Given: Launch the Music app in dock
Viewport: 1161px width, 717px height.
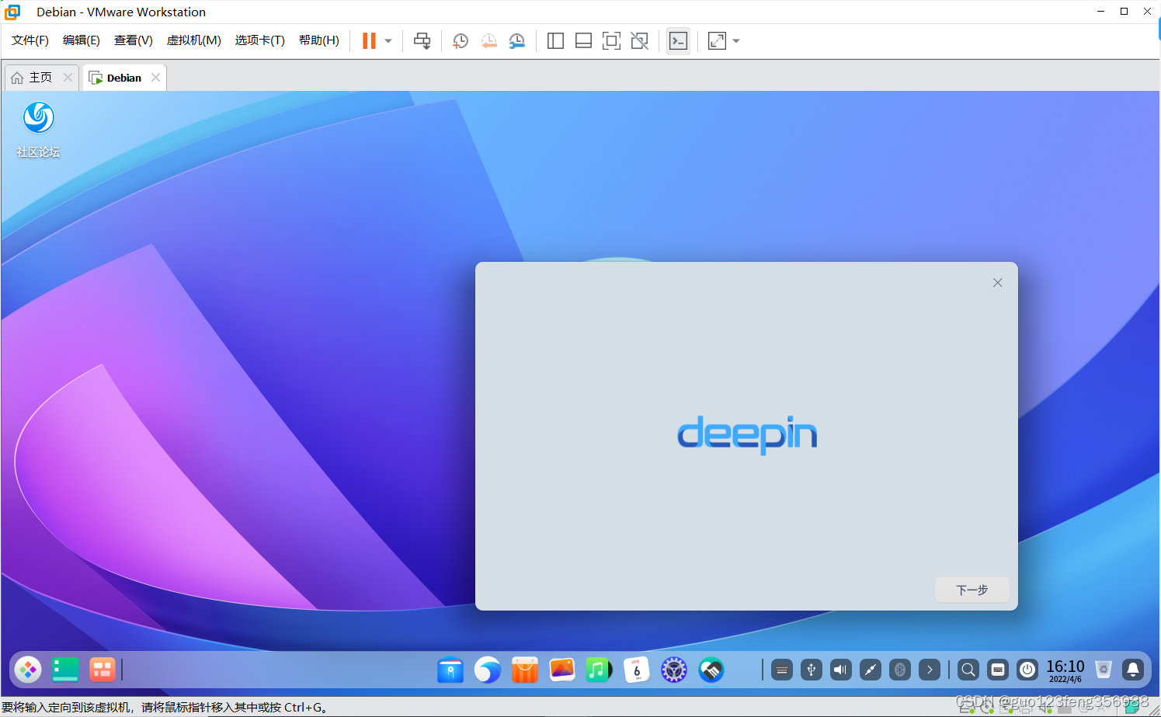Looking at the screenshot, I should coord(599,670).
